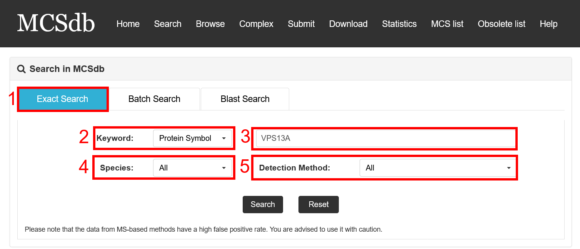Click the Search in MCSdb heading text
Image resolution: width=580 pixels, height=249 pixels.
point(67,69)
